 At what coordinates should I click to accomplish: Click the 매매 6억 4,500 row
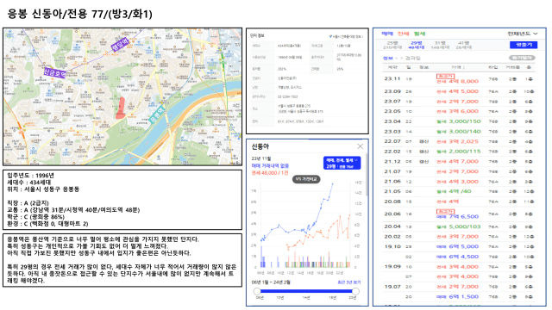pos(459,257)
